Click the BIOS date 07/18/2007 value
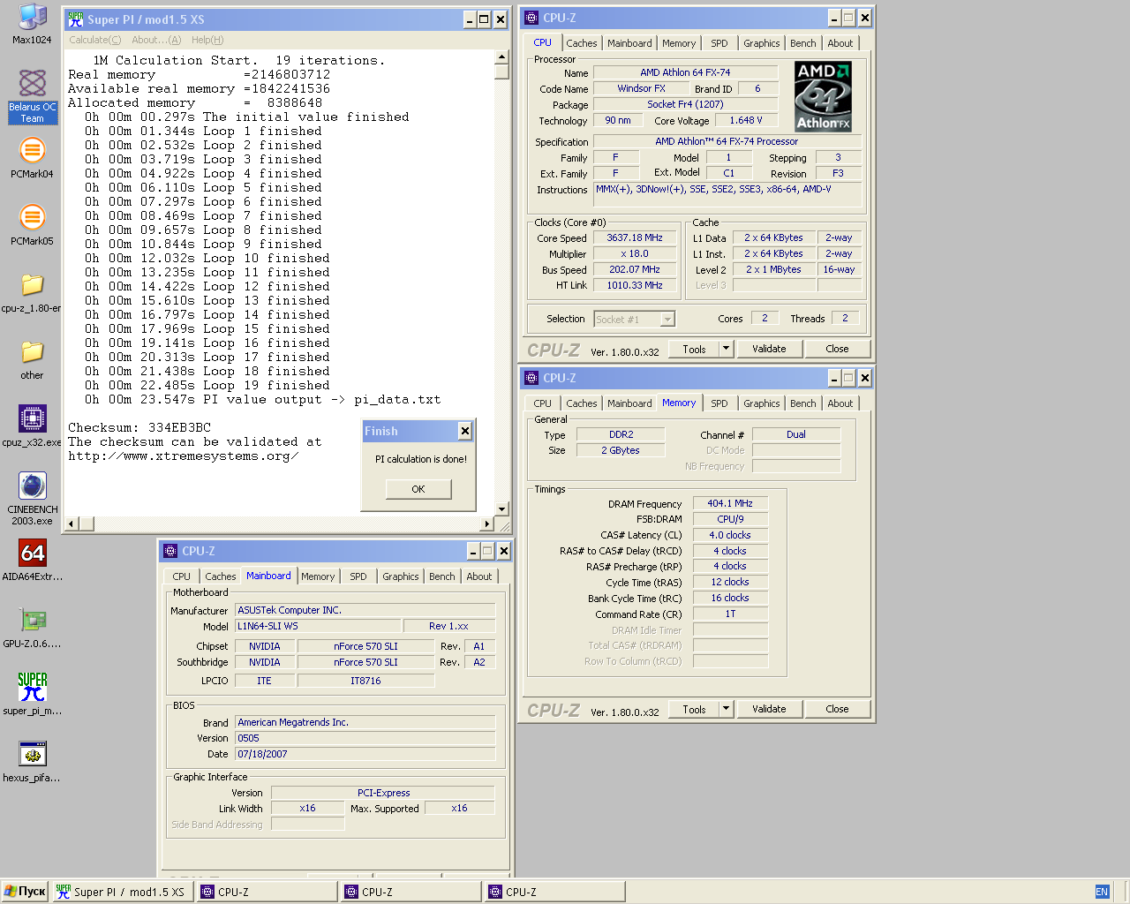 click(x=365, y=754)
